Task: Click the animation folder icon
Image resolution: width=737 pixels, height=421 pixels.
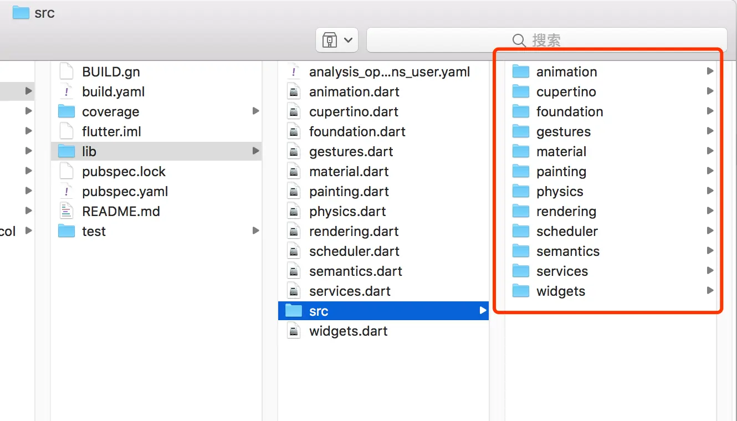Action: click(x=521, y=71)
